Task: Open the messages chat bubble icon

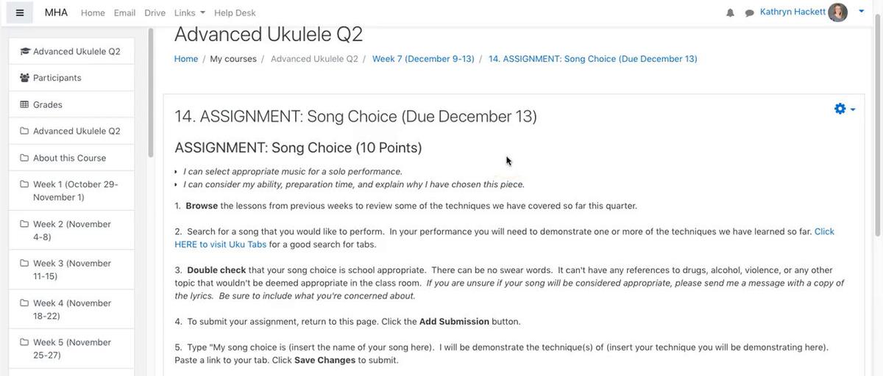Action: pos(749,12)
